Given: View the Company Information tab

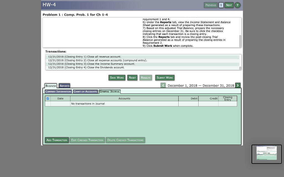Looking at the screenshot, I should 58,91.
